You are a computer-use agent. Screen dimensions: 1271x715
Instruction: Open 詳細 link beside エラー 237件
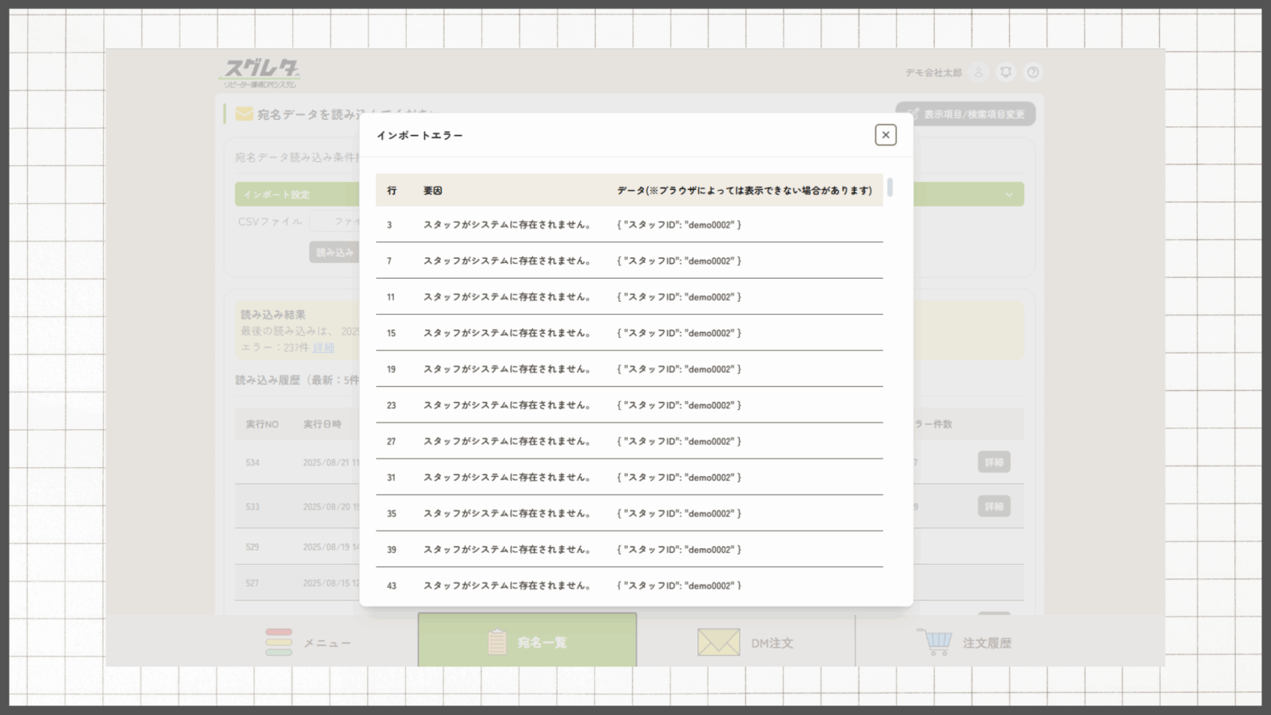pos(323,348)
